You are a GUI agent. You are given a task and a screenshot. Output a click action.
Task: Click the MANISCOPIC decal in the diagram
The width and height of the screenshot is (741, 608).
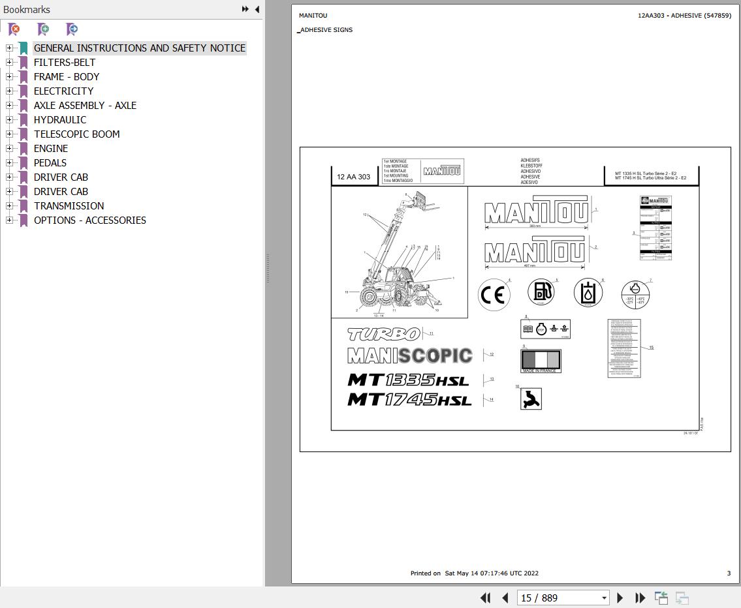pyautogui.click(x=410, y=356)
